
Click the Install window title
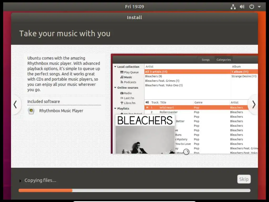(134, 18)
